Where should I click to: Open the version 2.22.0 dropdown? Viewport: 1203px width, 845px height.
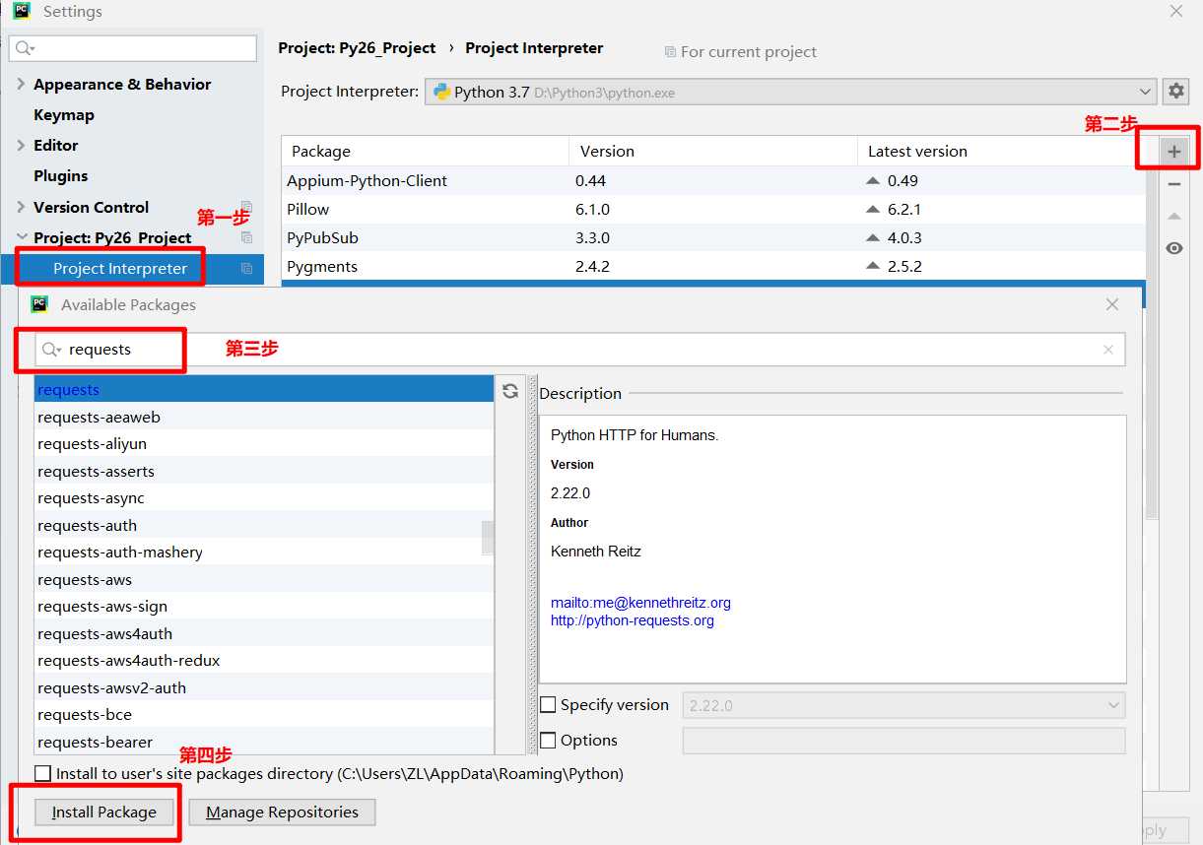click(903, 705)
